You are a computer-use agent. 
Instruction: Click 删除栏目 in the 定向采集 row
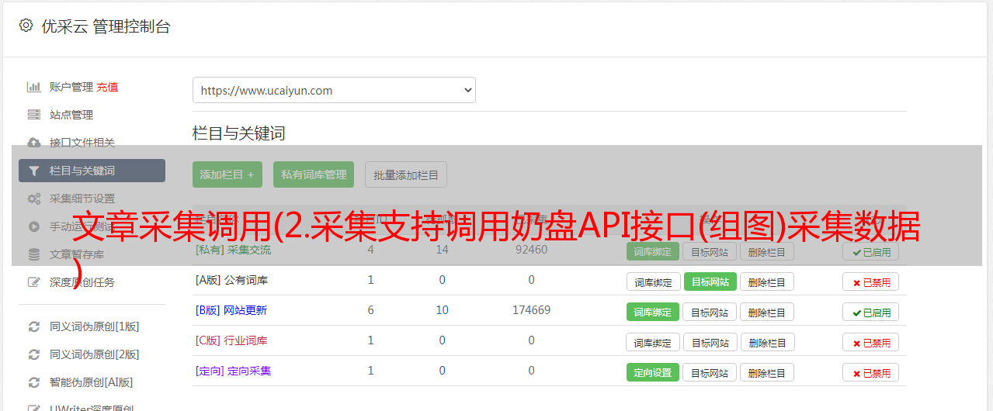[766, 373]
